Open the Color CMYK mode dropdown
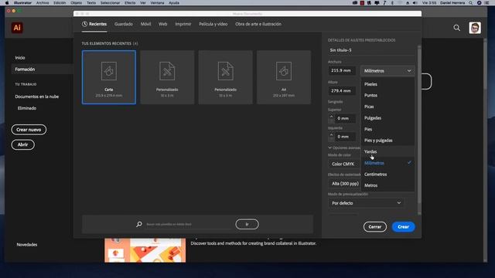Image resolution: width=495 pixels, height=278 pixels. (344, 164)
